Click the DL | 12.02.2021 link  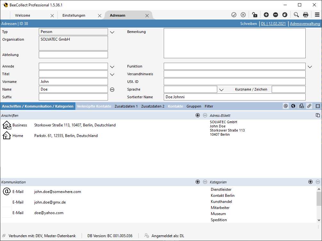coord(274,24)
